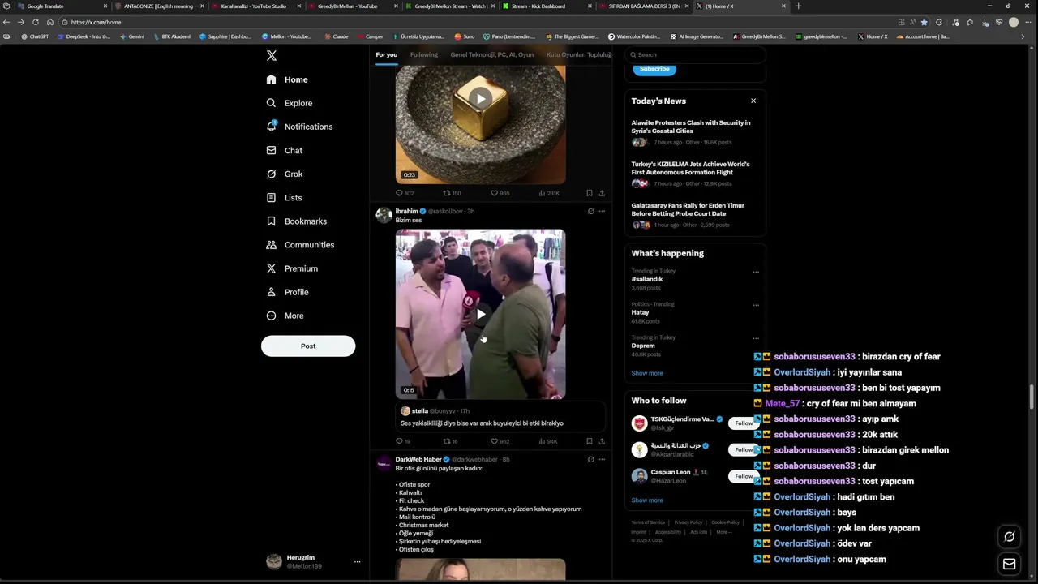This screenshot has width=1038, height=584.
Task: Open options for #sallandık trend
Action: 756,272
